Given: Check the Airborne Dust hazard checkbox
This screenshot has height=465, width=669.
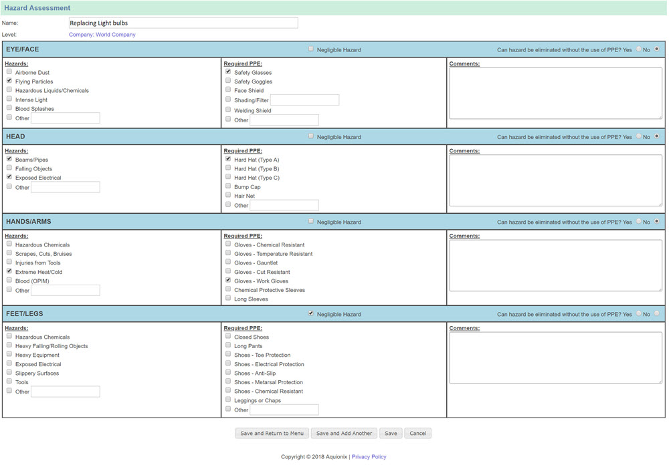Looking at the screenshot, I should pyautogui.click(x=9, y=71).
